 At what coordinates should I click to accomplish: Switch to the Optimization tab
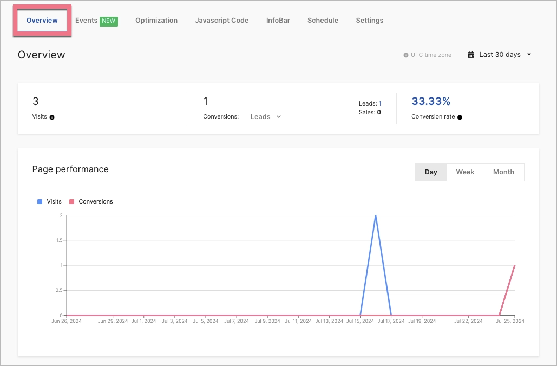pos(156,21)
